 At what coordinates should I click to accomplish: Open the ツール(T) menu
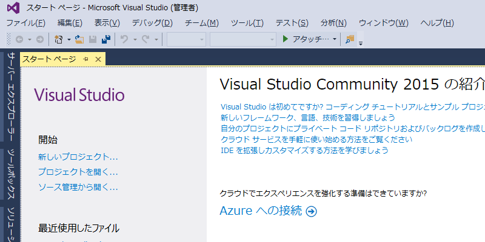[x=247, y=23]
